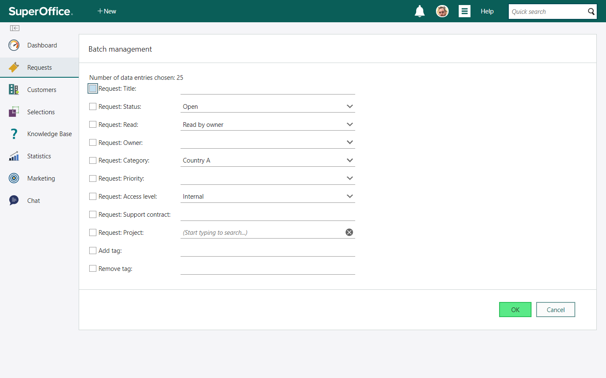
Task: Click the Statistics bar chart icon
Action: coord(14,156)
